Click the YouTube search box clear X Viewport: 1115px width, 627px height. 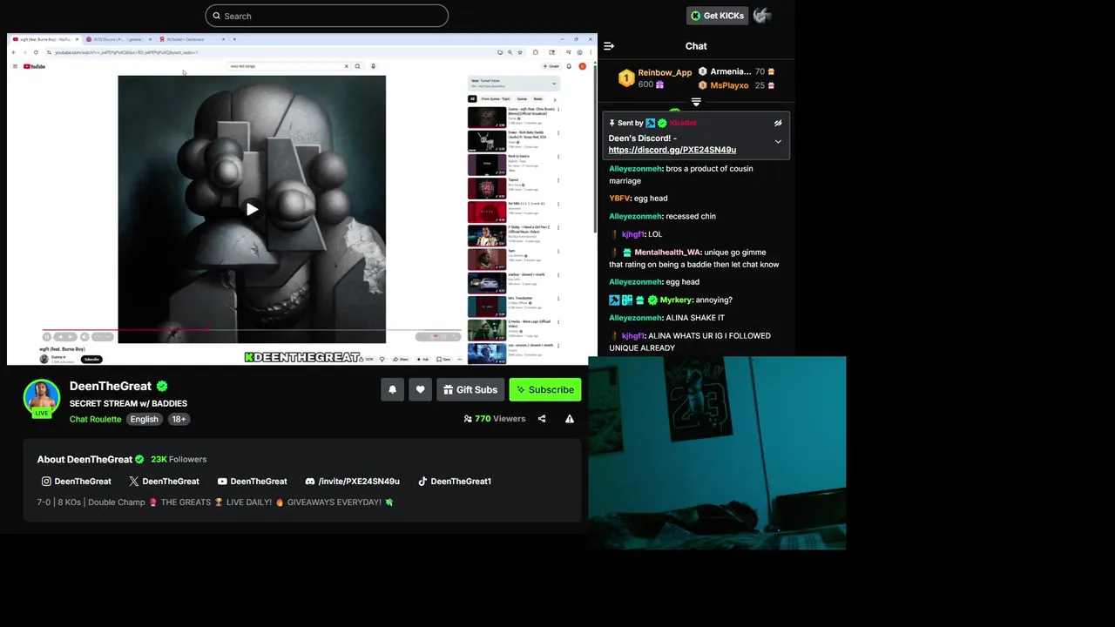click(x=347, y=66)
